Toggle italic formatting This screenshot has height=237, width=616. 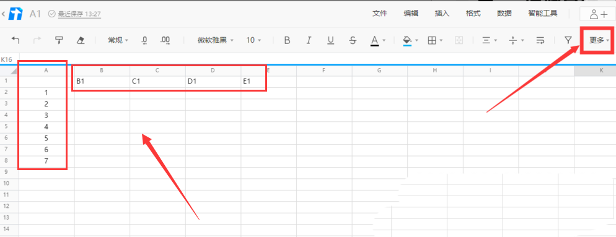309,40
